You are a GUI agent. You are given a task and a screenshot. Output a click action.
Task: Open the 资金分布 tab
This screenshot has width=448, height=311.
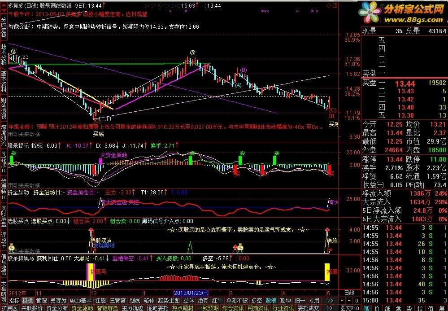[x=57, y=308]
